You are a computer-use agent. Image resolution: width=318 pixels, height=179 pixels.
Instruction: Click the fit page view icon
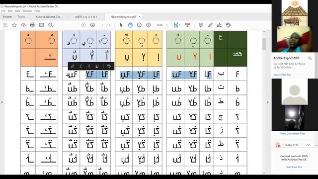tap(176, 25)
